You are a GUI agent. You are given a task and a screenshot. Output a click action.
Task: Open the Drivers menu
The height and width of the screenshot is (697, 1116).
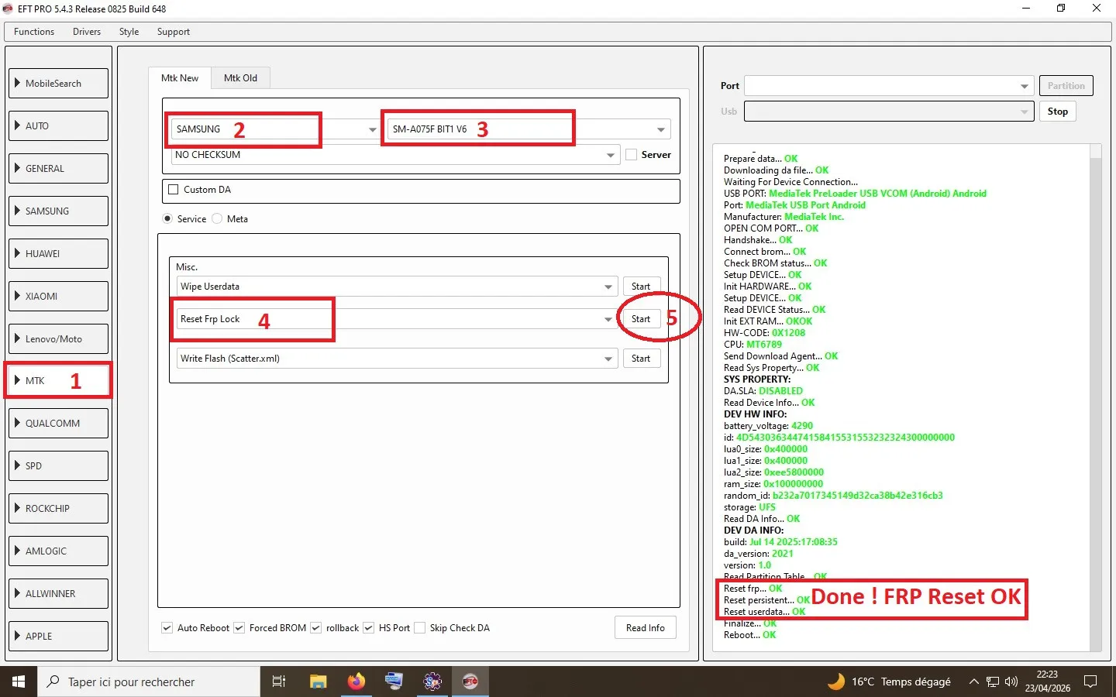pos(87,32)
